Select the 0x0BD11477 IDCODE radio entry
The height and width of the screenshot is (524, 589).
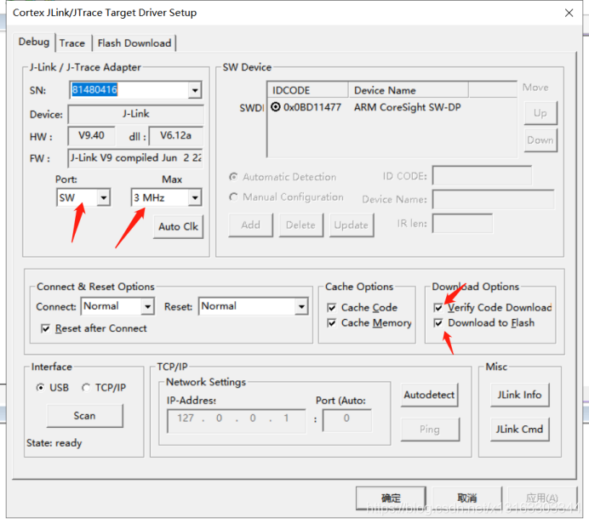click(x=276, y=107)
